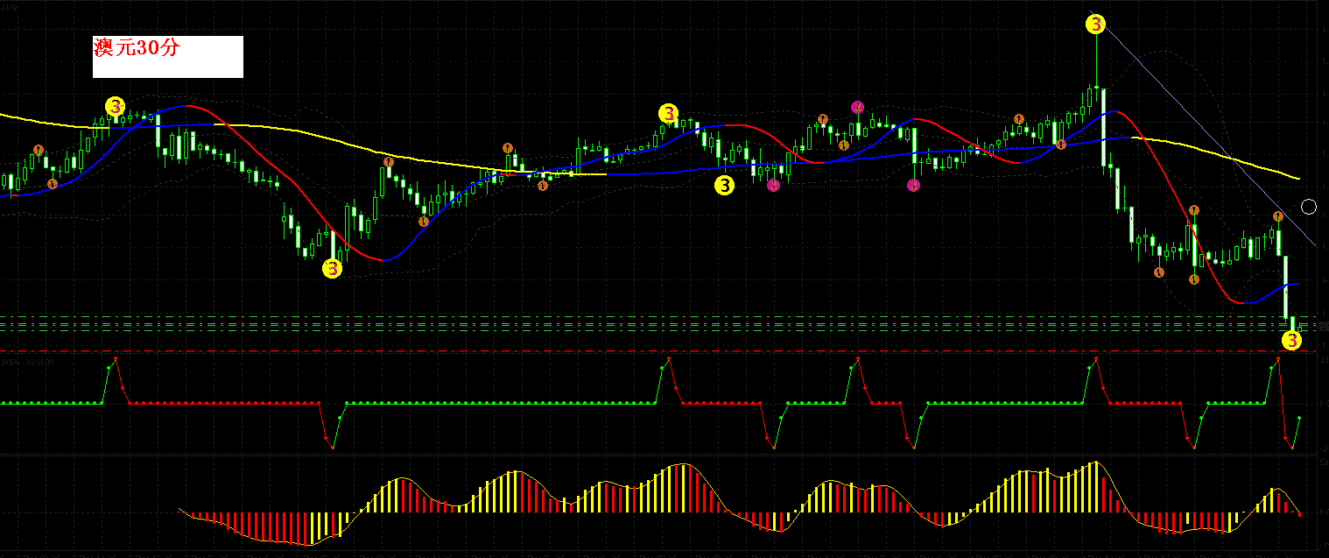Select the yellow 3 marker at the first deep trough
The height and width of the screenshot is (558, 1329).
[x=333, y=268]
